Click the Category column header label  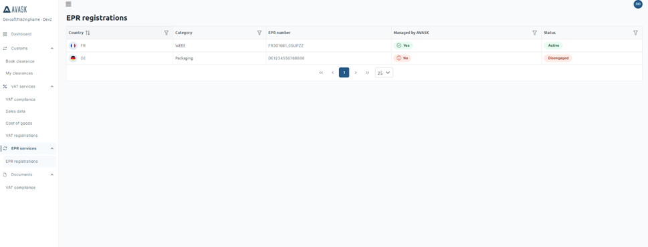183,33
